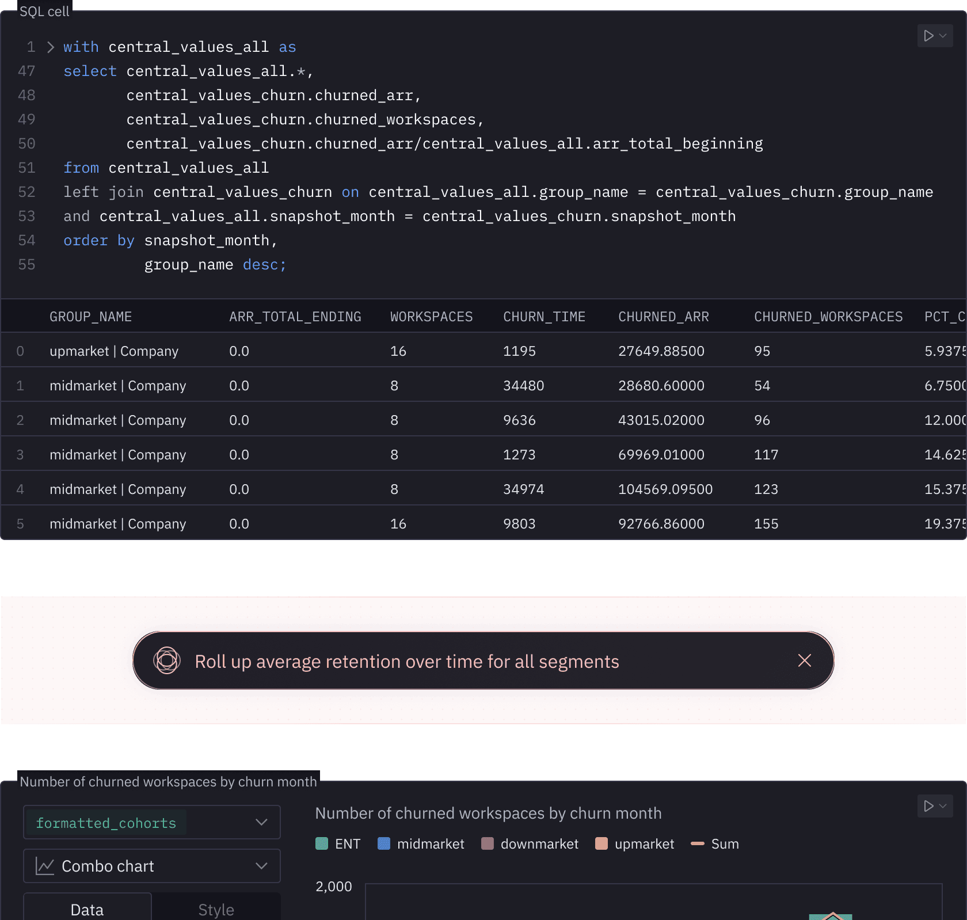The image size is (967, 920).
Task: Switch to the Style tab
Action: tap(216, 909)
